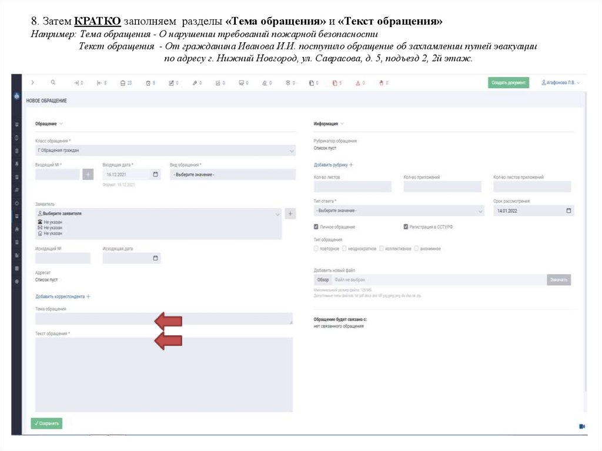Disable Регистрация в ССТУ.РФ
This screenshot has width=602, height=451.
coord(405,225)
